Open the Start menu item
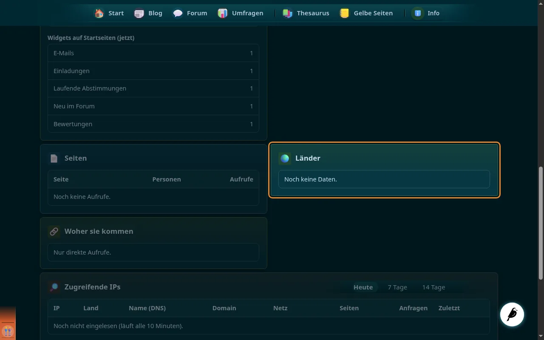 click(x=109, y=13)
